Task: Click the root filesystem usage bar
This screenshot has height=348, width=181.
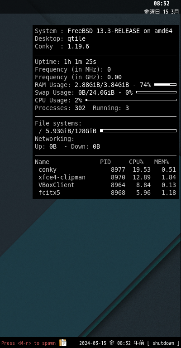Action: 138,130
